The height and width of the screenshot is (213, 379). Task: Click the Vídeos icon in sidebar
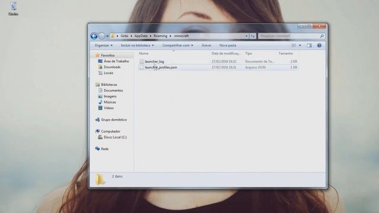coord(100,108)
